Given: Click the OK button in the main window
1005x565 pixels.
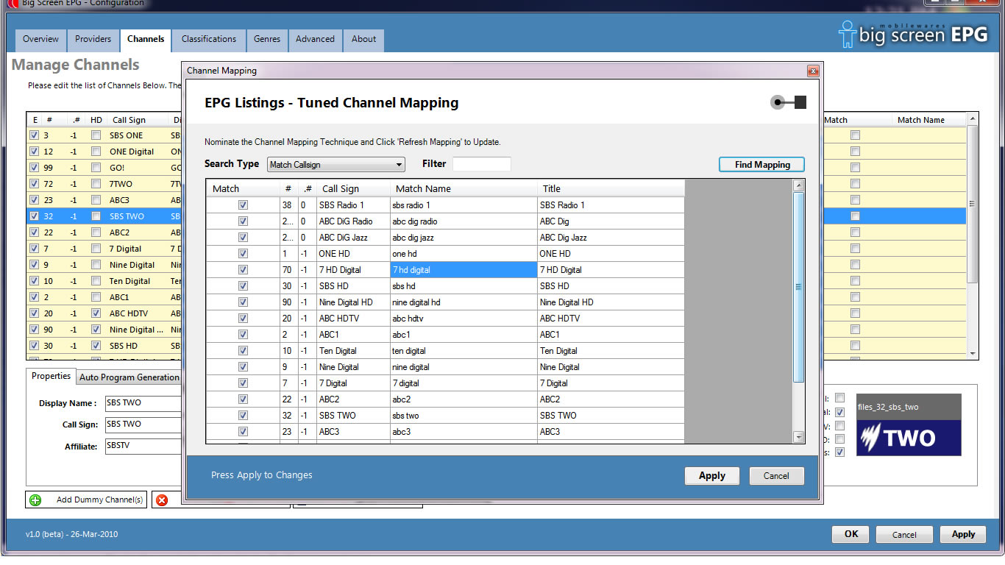Looking at the screenshot, I should click(850, 535).
